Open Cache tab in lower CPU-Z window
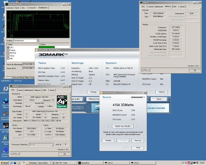Screen dimensions: 206x165 [20, 90]
